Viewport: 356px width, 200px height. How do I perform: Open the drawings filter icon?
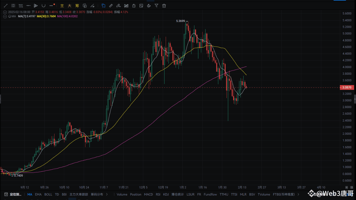(x=156, y=6)
